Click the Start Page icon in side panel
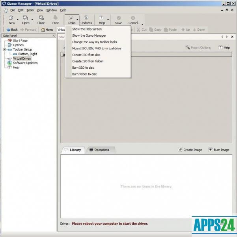The height and width of the screenshot is (237, 237). point(10,41)
